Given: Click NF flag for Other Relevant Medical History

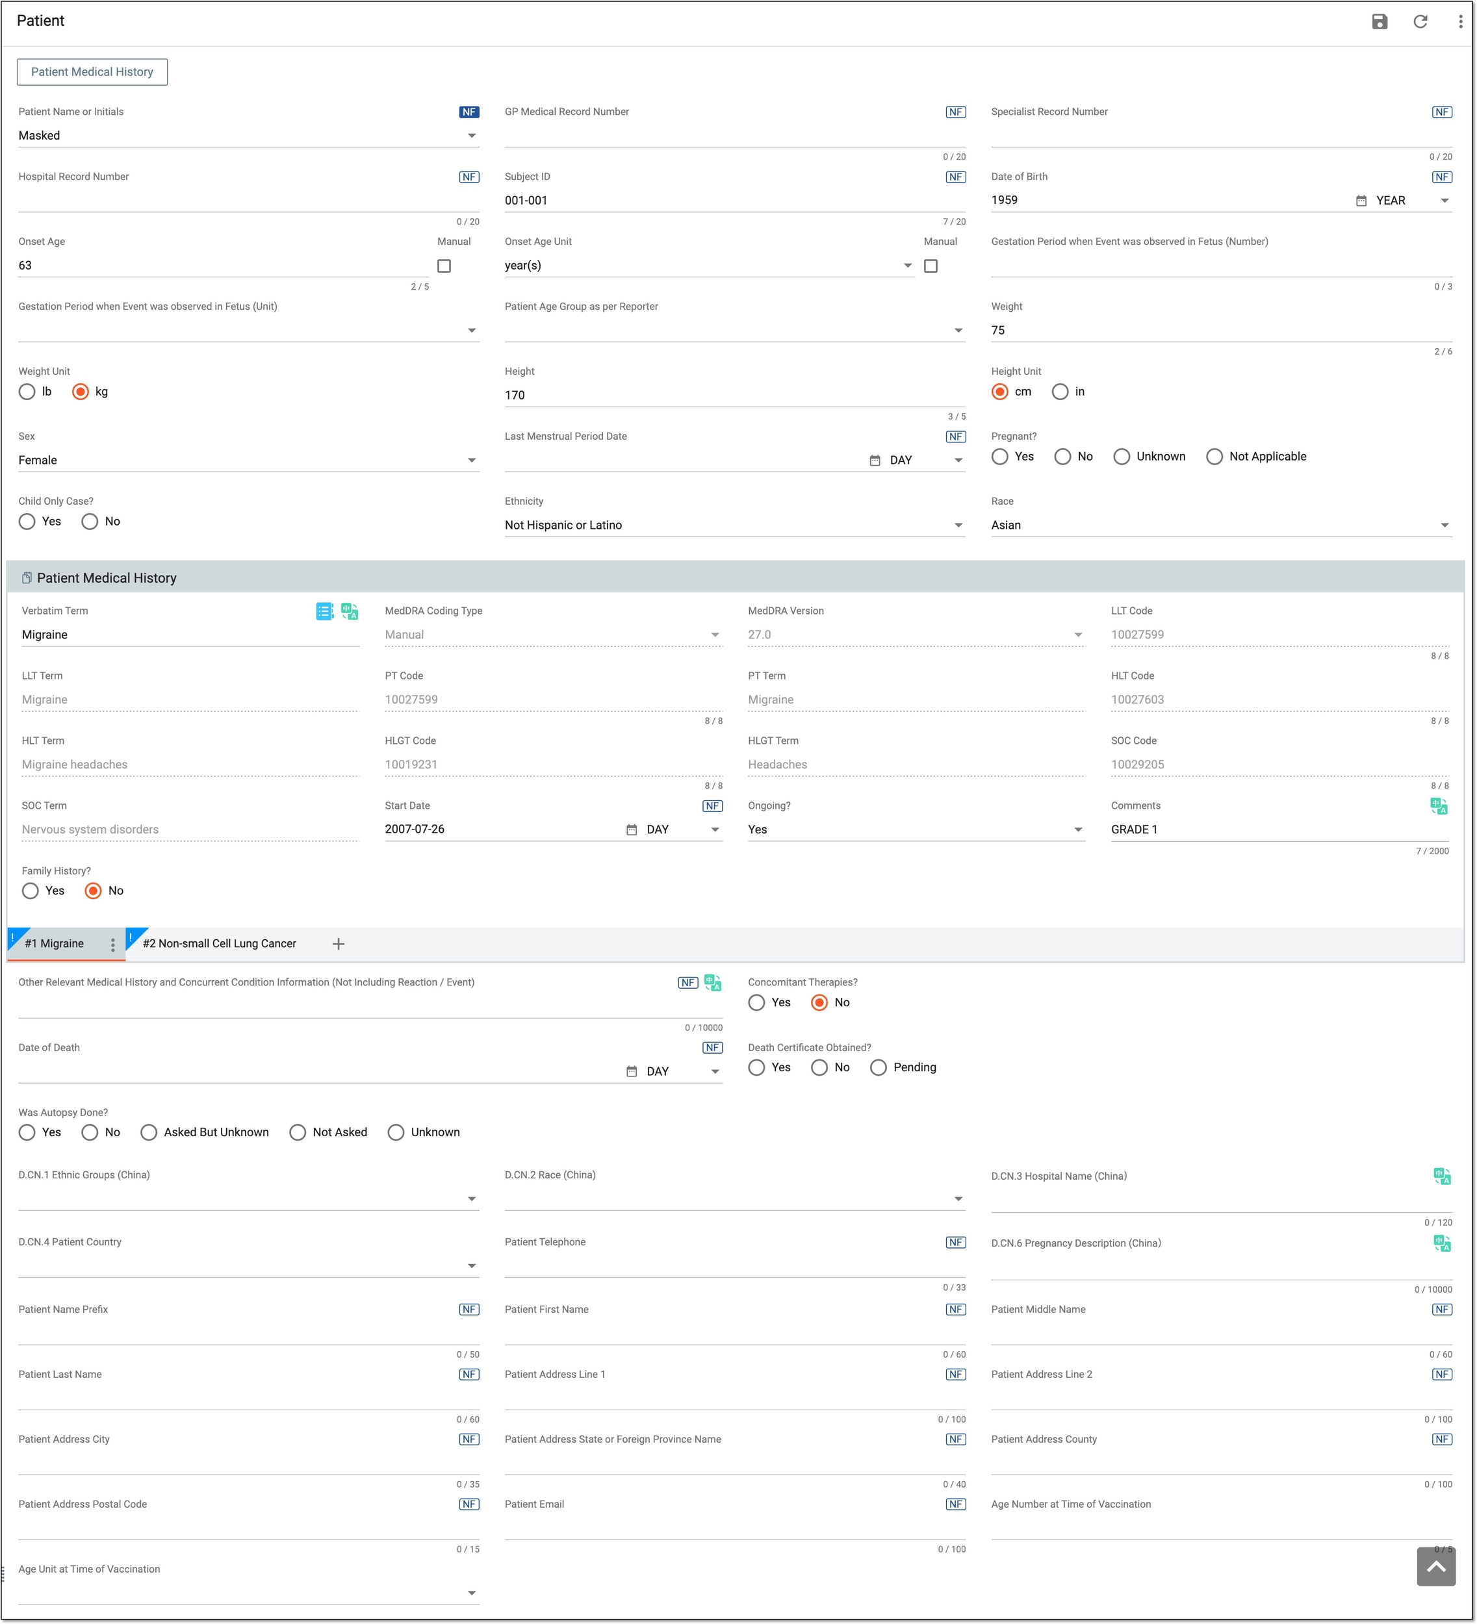Looking at the screenshot, I should pyautogui.click(x=688, y=983).
